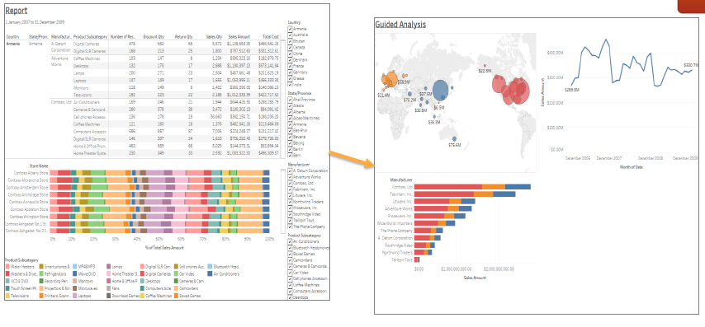The width and height of the screenshot is (705, 327).
Task: Toggle Adventure Works manufacturer checkbox
Action: 290,177
